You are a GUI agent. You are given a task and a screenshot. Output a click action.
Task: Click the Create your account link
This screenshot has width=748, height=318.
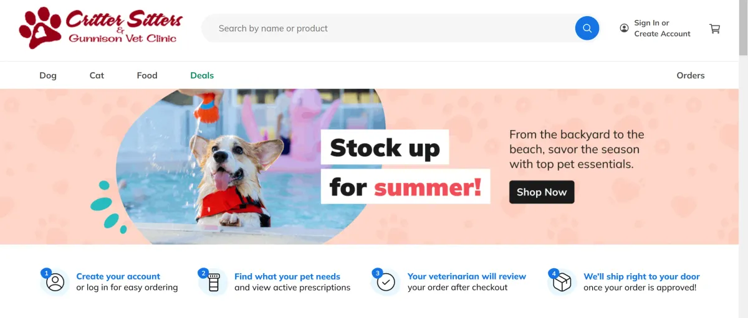coord(118,276)
